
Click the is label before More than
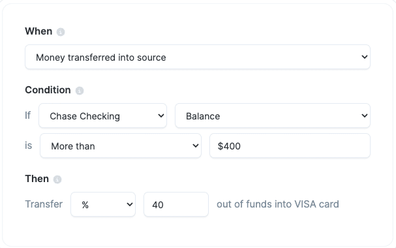tap(28, 146)
